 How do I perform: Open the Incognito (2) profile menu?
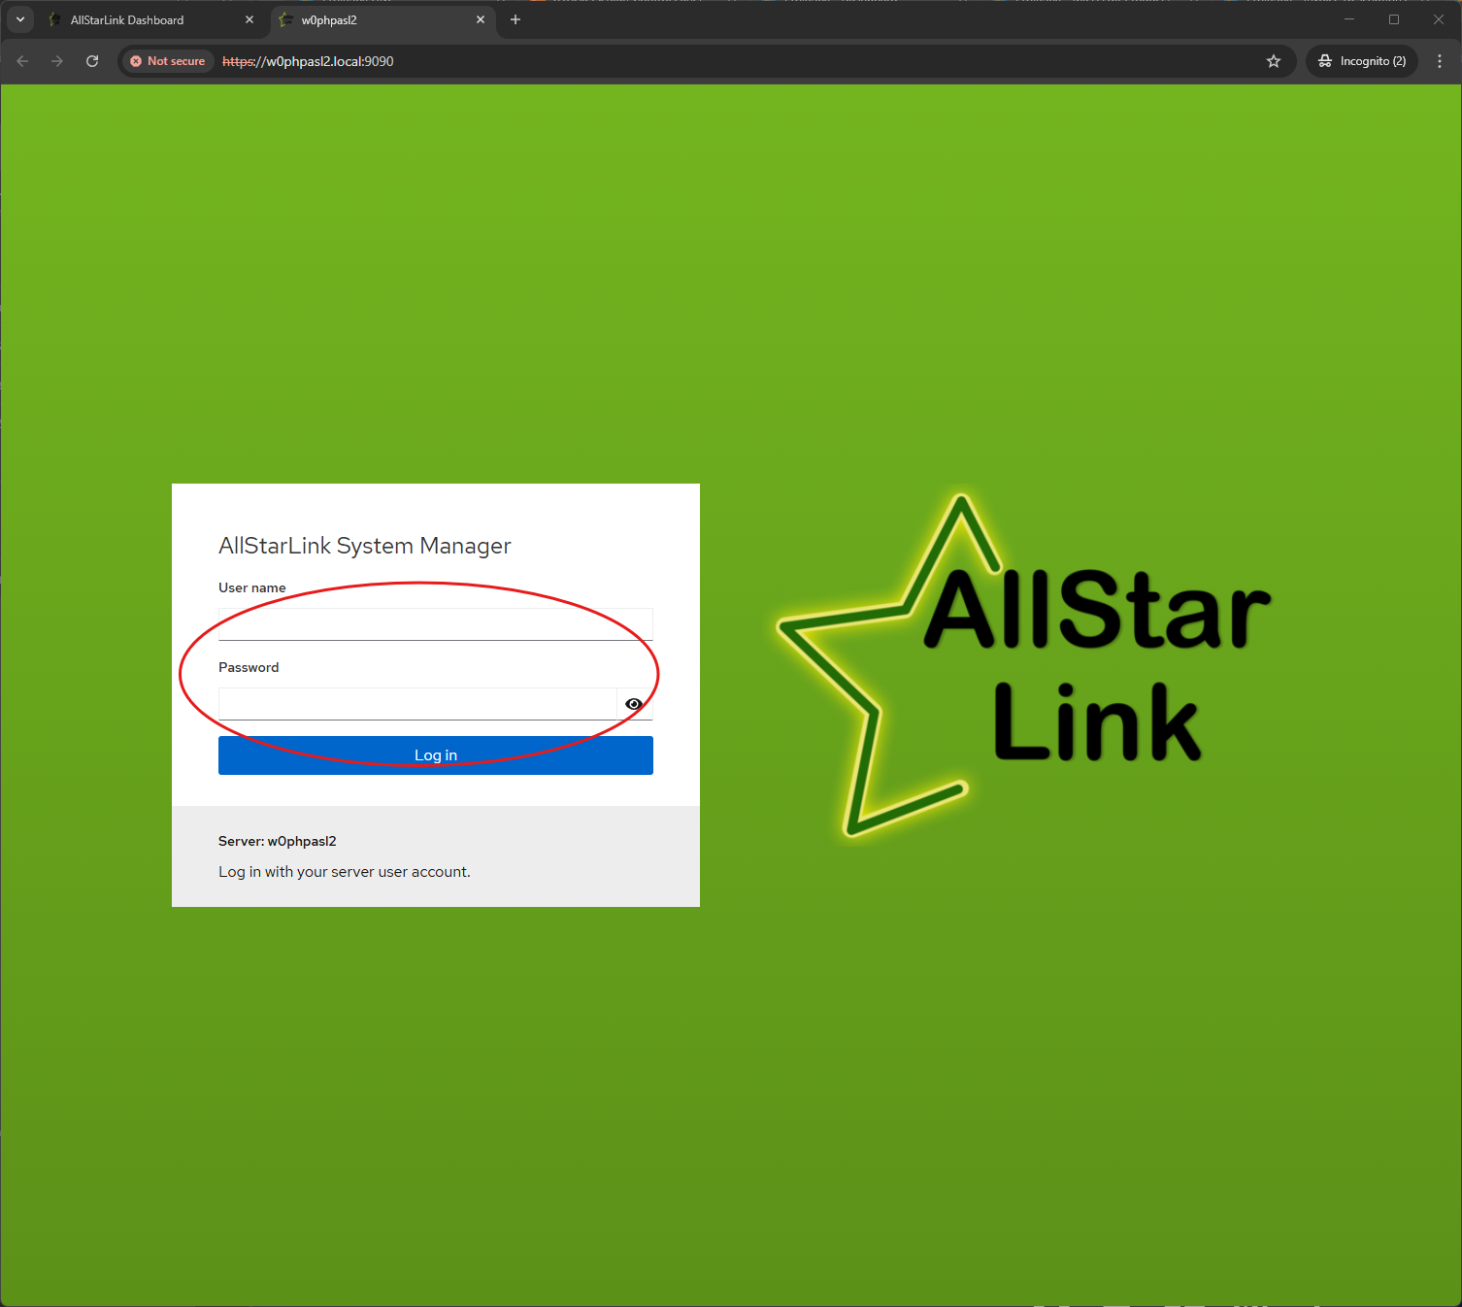point(1362,61)
